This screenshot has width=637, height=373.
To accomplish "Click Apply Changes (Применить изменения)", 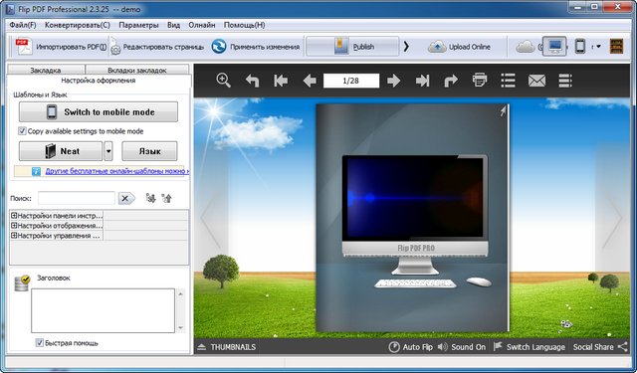I will [256, 47].
